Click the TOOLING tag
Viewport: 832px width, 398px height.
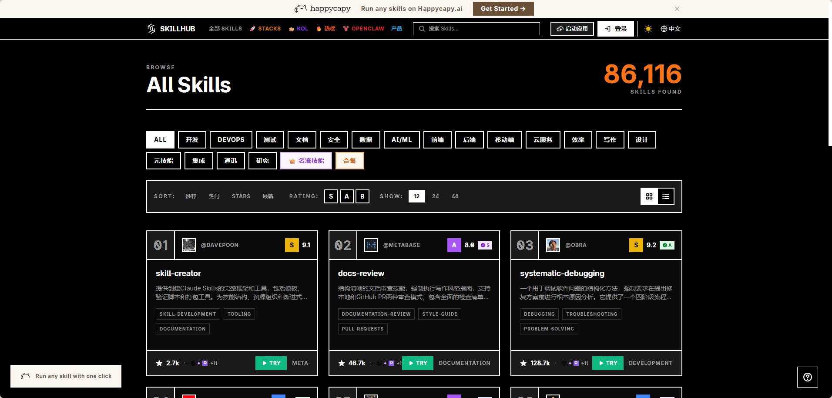click(x=239, y=314)
